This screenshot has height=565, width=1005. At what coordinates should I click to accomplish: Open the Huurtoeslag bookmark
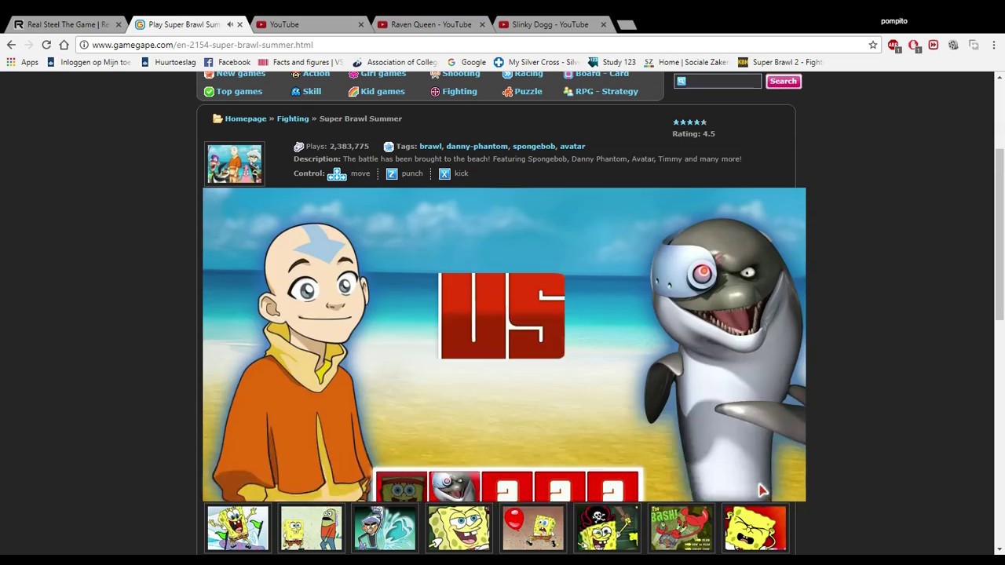tap(168, 62)
